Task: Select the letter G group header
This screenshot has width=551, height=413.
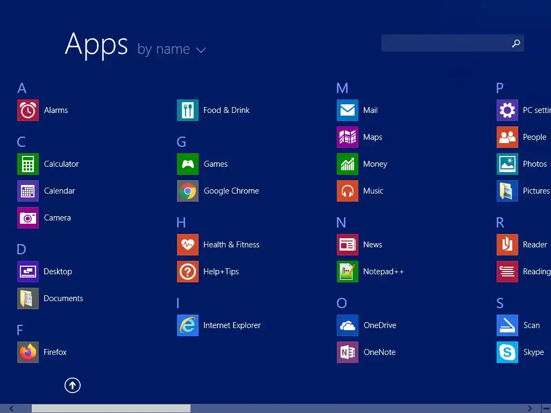Action: click(181, 142)
